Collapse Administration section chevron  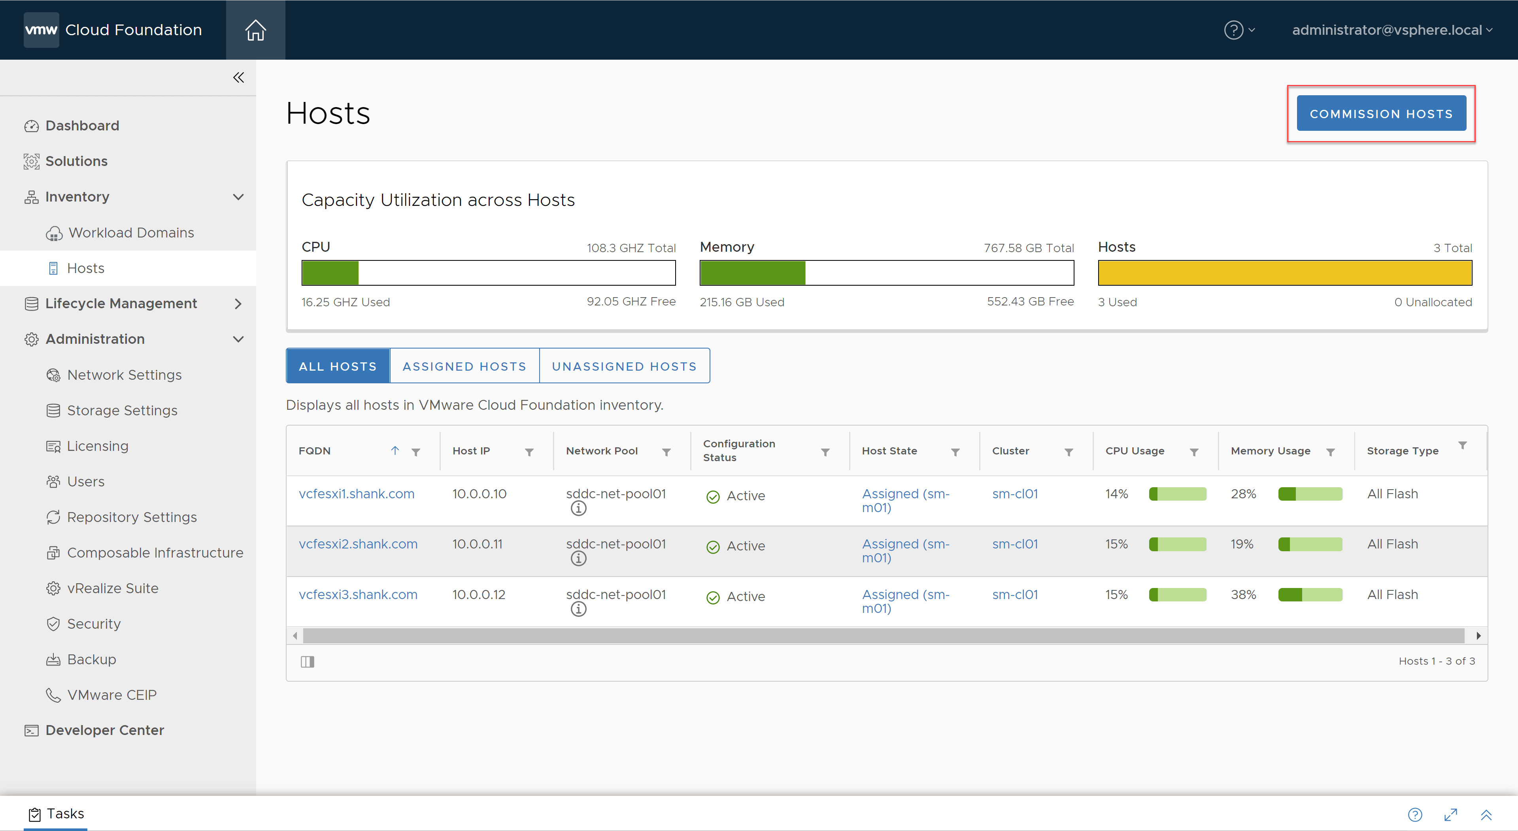click(238, 339)
